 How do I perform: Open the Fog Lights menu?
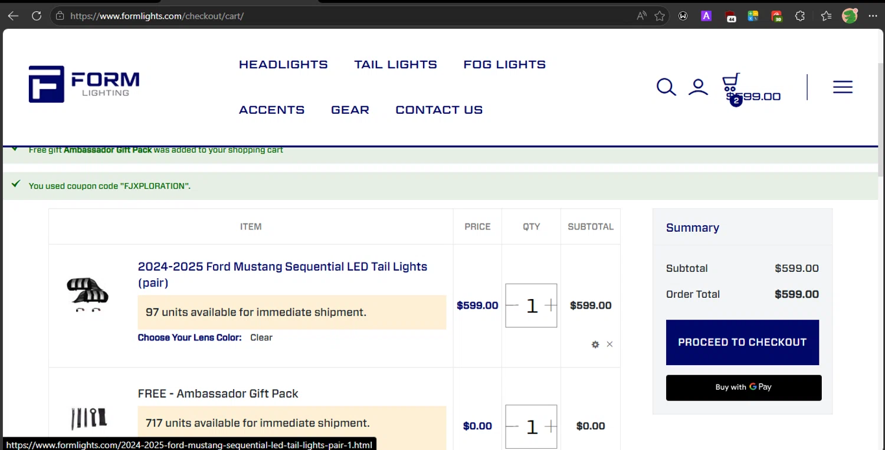tap(504, 64)
